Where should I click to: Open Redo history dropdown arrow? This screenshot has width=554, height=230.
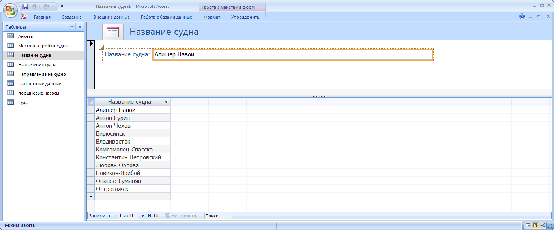tap(52, 7)
